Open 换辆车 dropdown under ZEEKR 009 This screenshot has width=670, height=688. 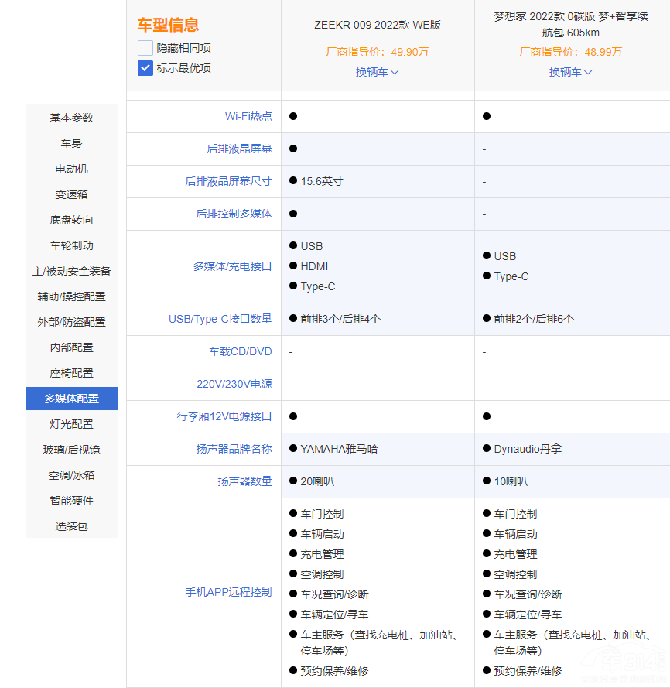point(378,72)
